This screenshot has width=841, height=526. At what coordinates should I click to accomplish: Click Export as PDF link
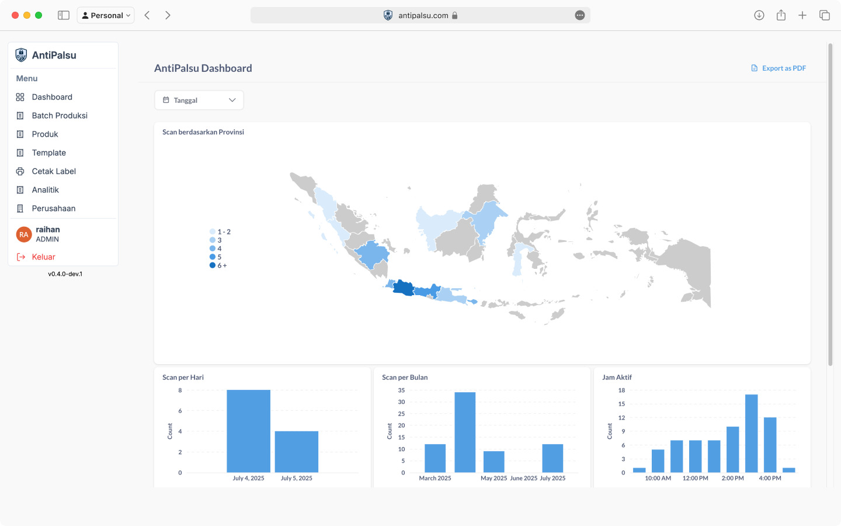[779, 68]
